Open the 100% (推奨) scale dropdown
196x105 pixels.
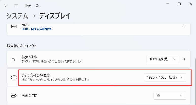point(163,59)
